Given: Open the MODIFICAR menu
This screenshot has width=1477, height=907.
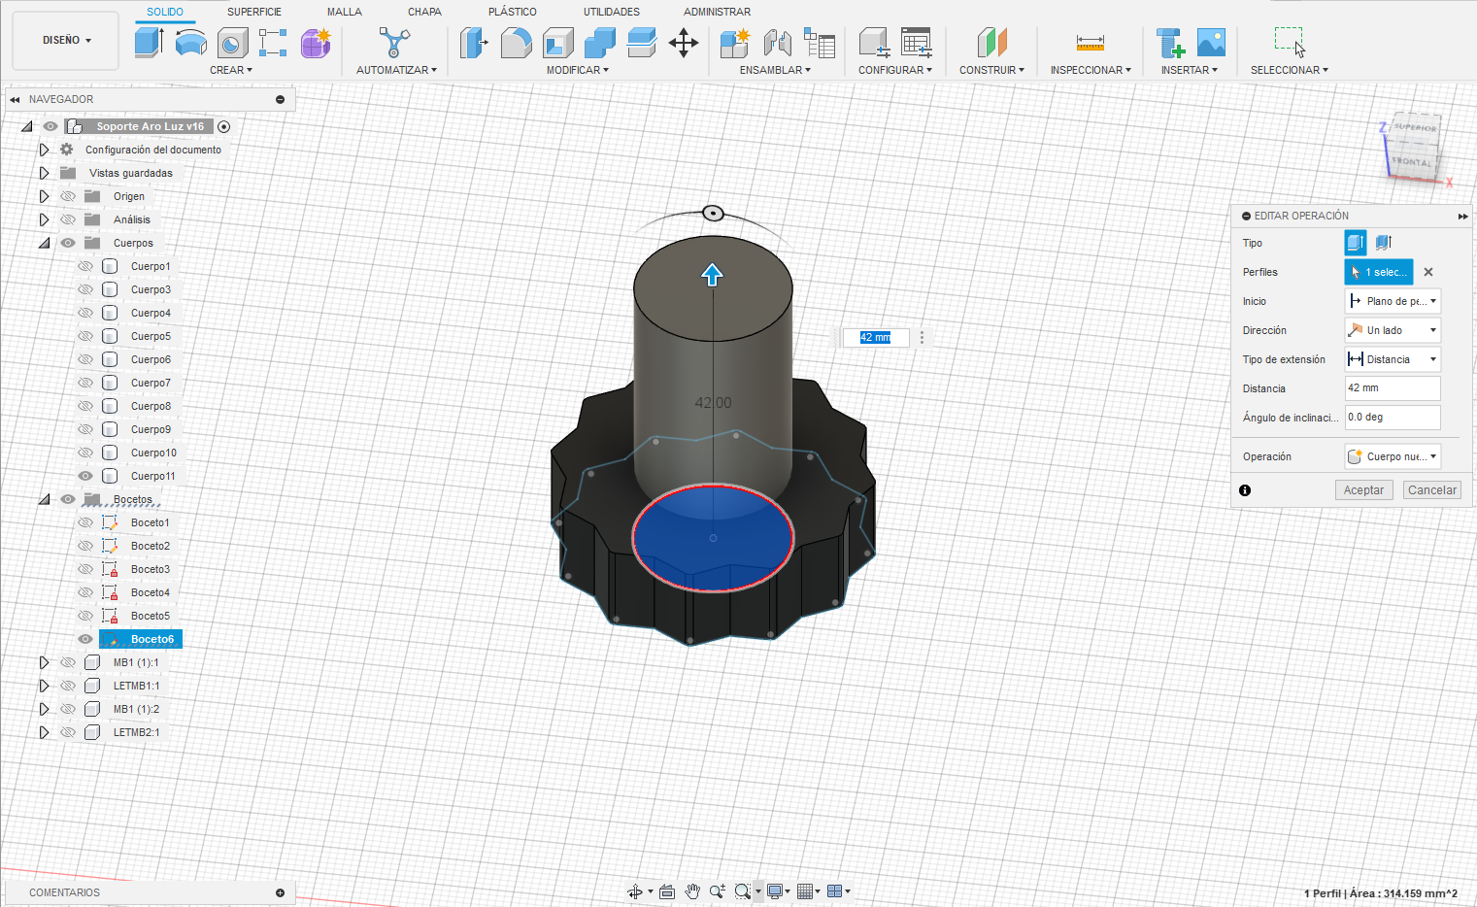Looking at the screenshot, I should 577,70.
